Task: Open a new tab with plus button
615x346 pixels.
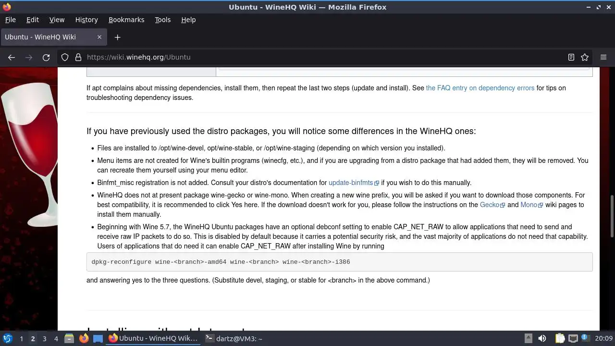Action: 117,37
